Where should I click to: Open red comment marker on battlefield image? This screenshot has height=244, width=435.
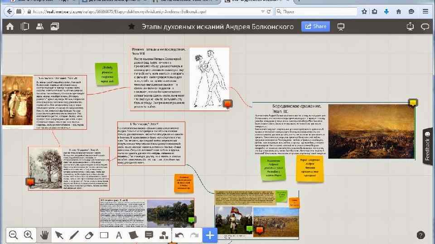tap(260, 230)
